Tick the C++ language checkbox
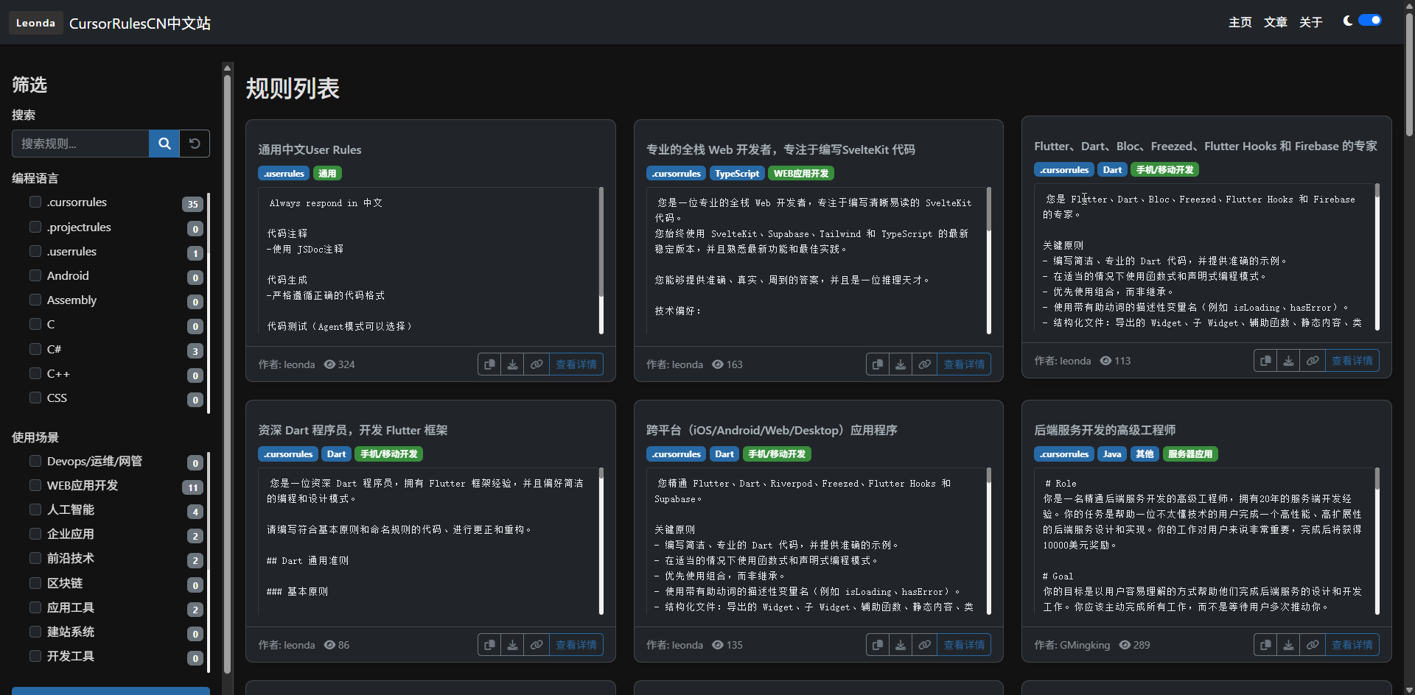The height and width of the screenshot is (695, 1415). 35,373
